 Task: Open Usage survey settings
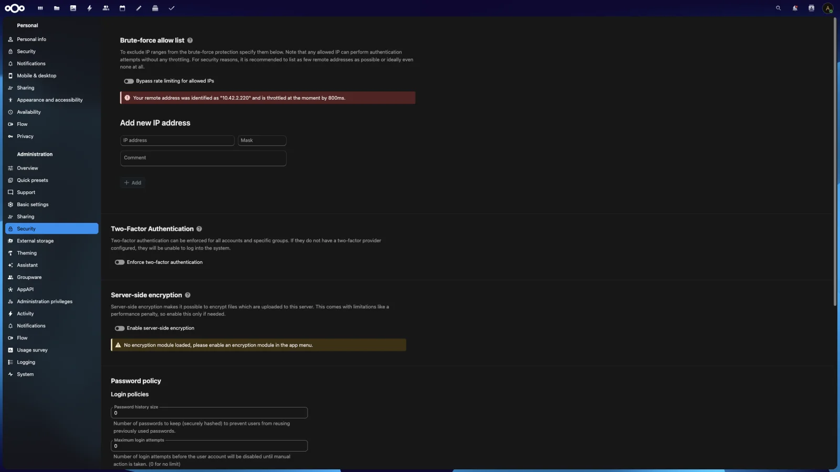coord(52,350)
